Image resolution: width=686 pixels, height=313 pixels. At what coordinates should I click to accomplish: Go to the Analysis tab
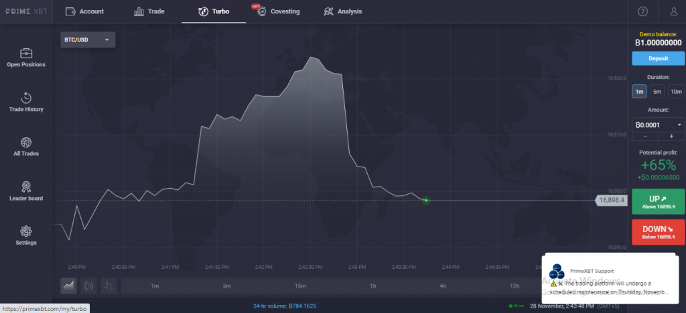point(342,11)
